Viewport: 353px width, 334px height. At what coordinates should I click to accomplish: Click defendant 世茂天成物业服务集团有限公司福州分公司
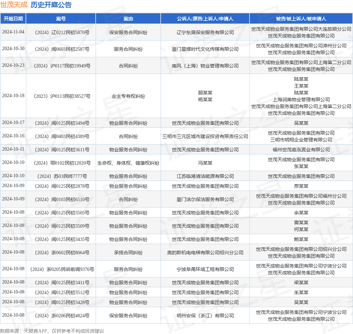[301, 196]
